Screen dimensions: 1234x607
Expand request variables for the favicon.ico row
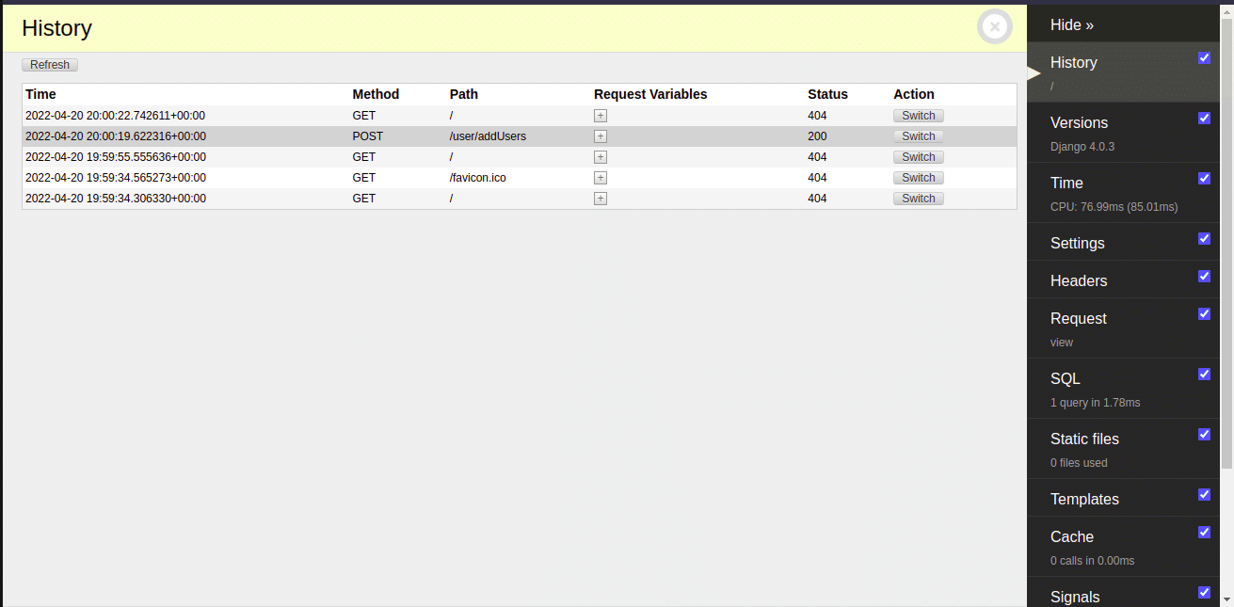600,177
